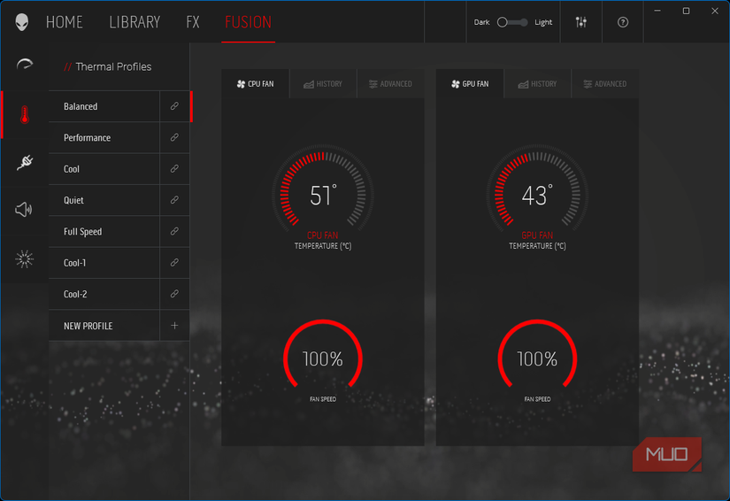Image resolution: width=730 pixels, height=501 pixels.
Task: Select the Quiet thermal profile
Action: pos(104,200)
